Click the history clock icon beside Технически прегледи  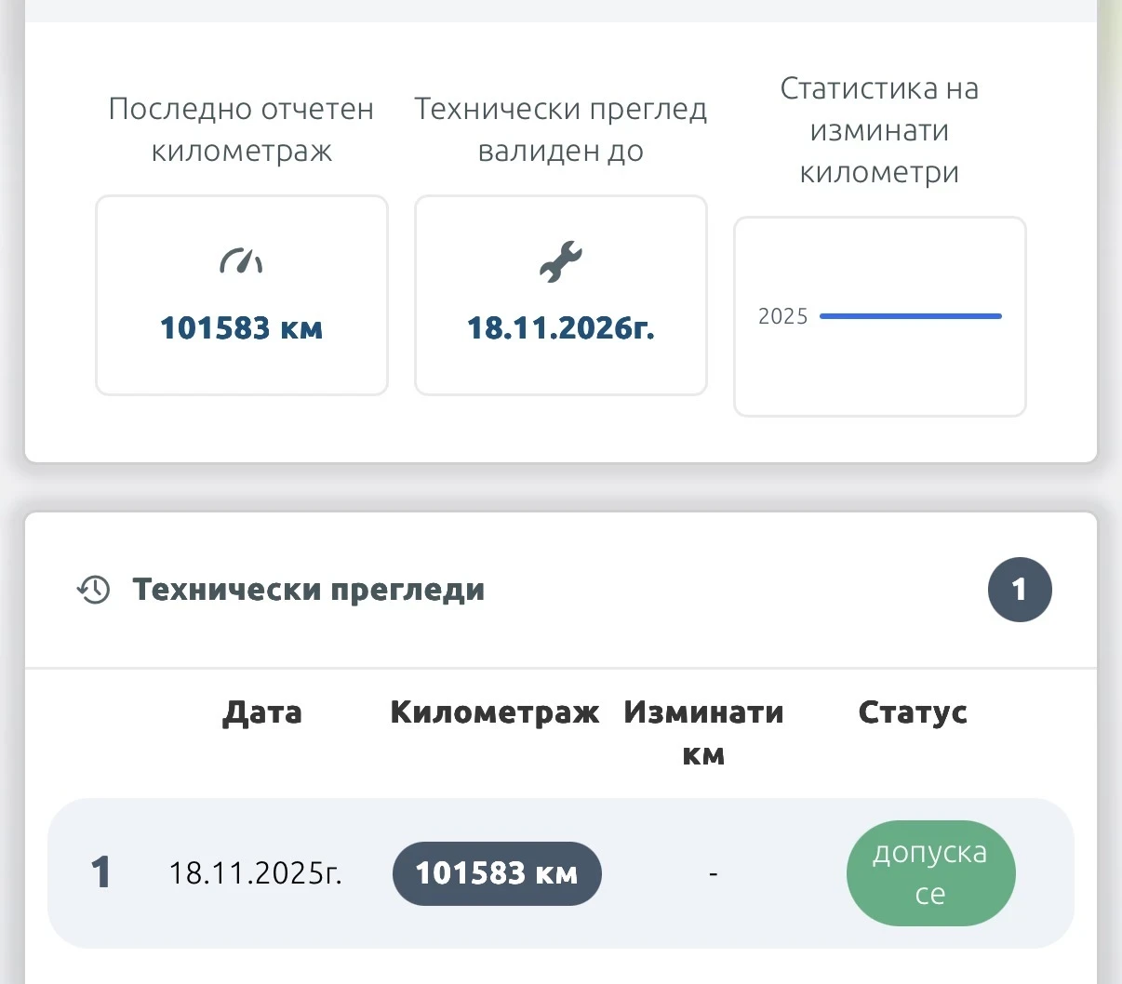pos(93,590)
